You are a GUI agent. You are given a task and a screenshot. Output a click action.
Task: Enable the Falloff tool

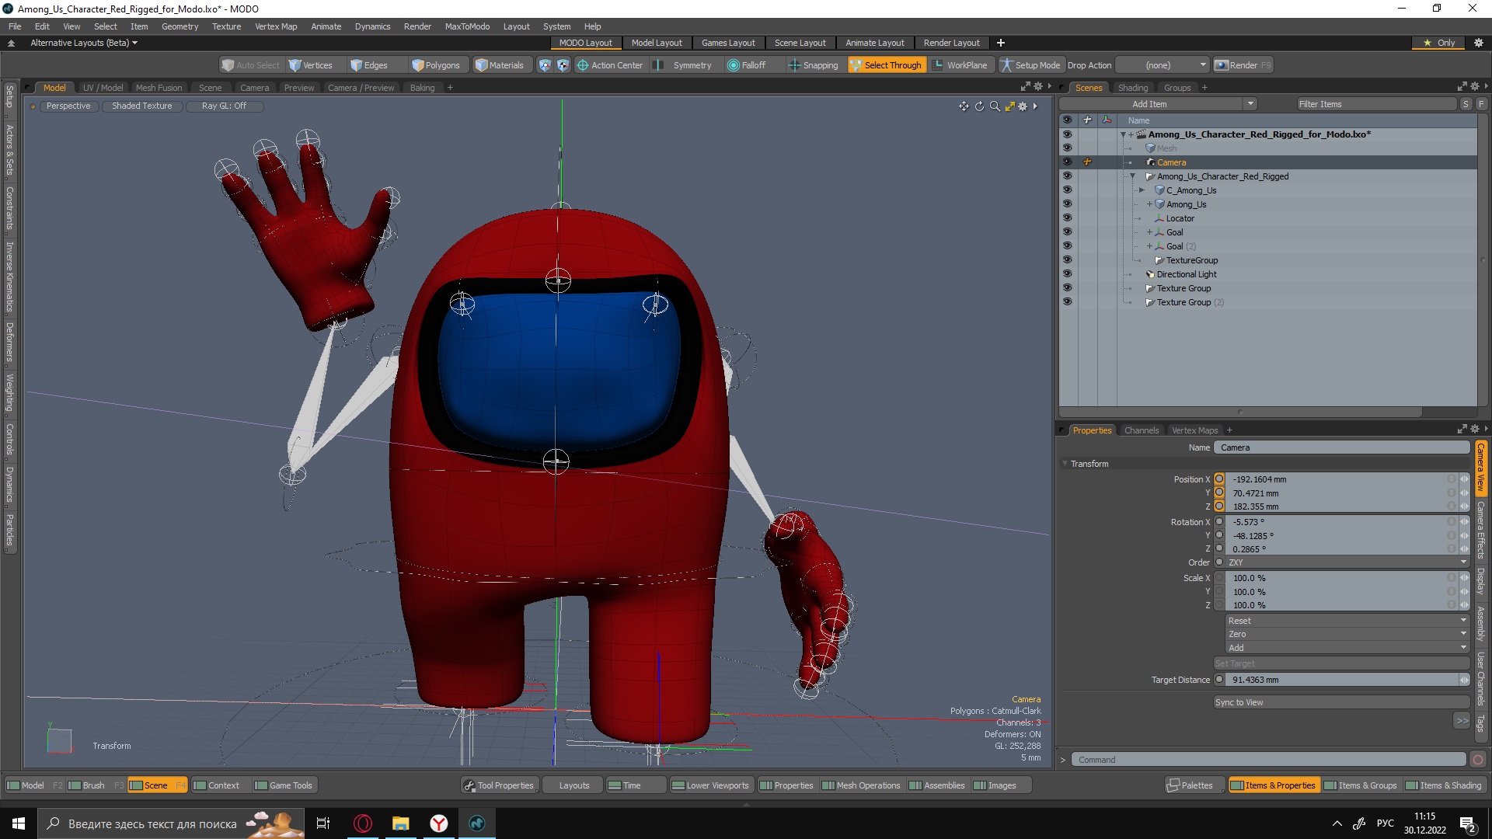(x=746, y=65)
